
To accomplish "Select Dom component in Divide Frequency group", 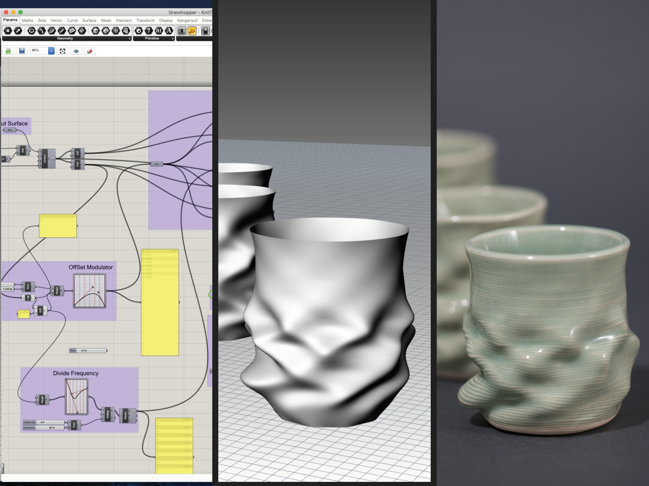I will click(x=74, y=425).
